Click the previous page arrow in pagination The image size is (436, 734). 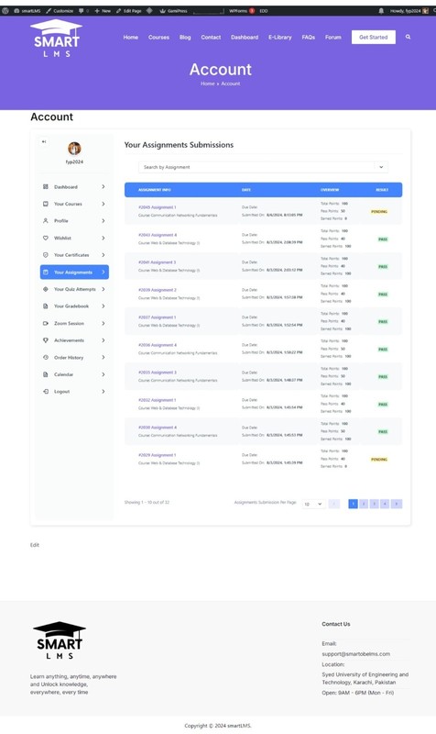pos(333,504)
